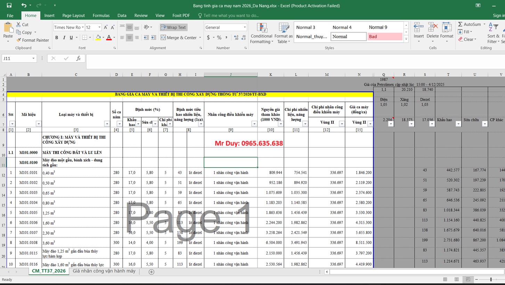Switch to Normal view in status bar
Screen dimensions: 505x285
click(x=445, y=279)
